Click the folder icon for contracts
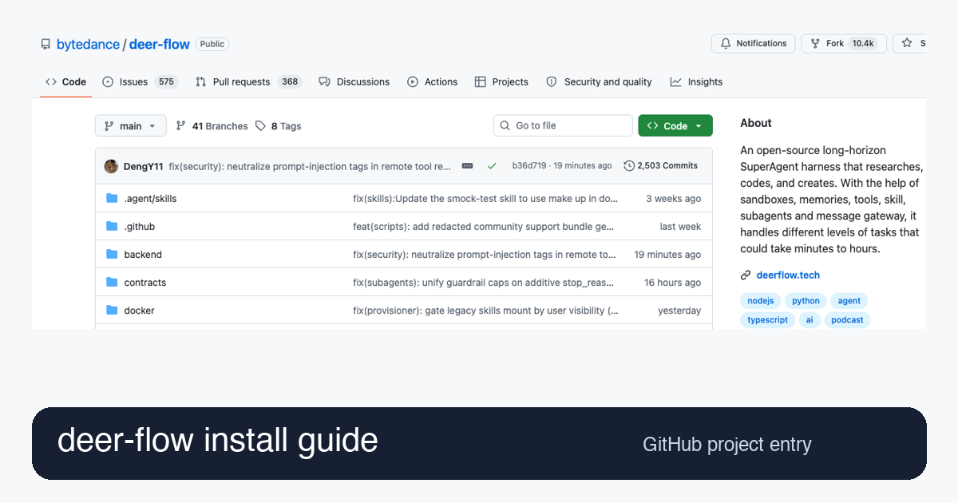The height and width of the screenshot is (503, 958). tap(112, 283)
